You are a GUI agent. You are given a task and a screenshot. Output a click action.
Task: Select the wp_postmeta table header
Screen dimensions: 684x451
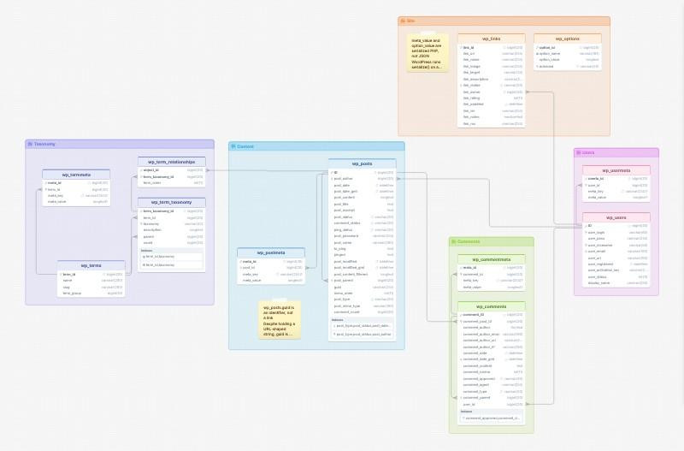coord(271,252)
